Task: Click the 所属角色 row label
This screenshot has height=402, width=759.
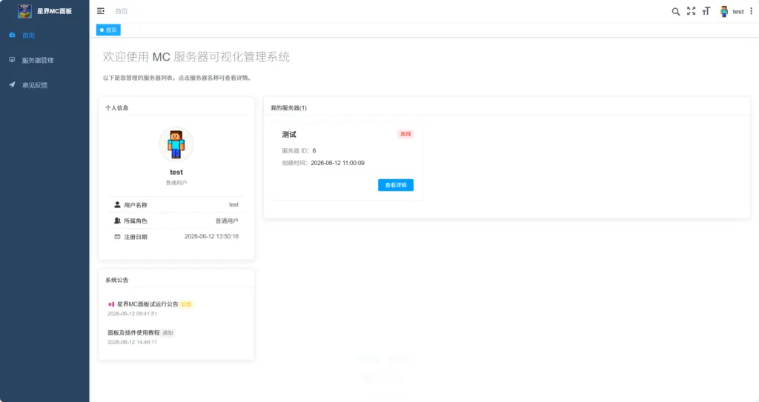Action: [136, 221]
